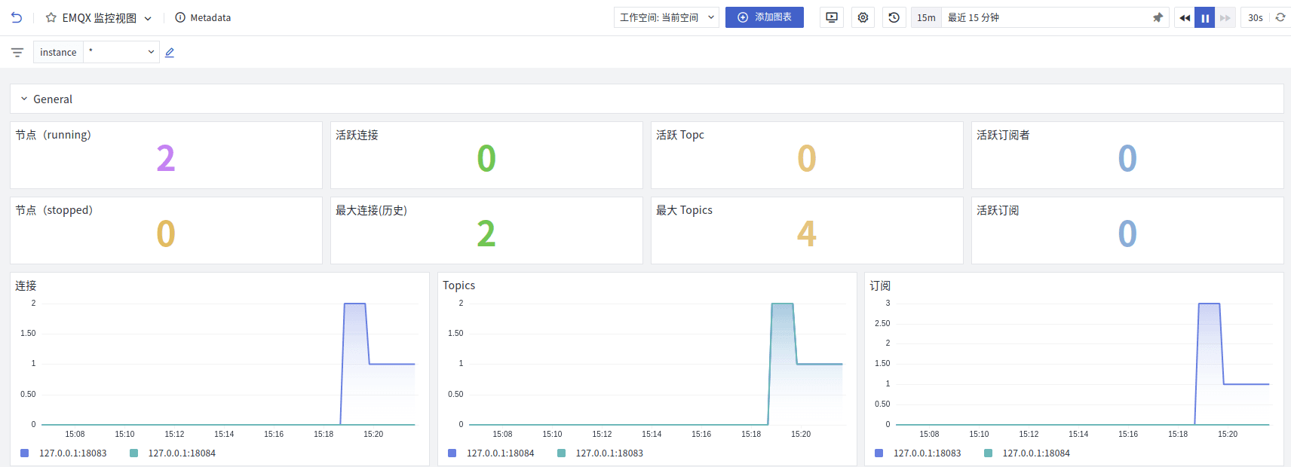This screenshot has width=1291, height=467.
Task: Favorite the dashboard with the star icon
Action: click(51, 17)
